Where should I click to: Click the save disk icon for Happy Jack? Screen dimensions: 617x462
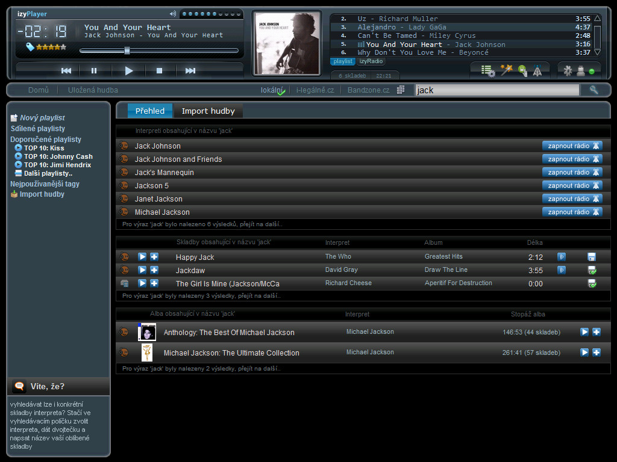(592, 257)
